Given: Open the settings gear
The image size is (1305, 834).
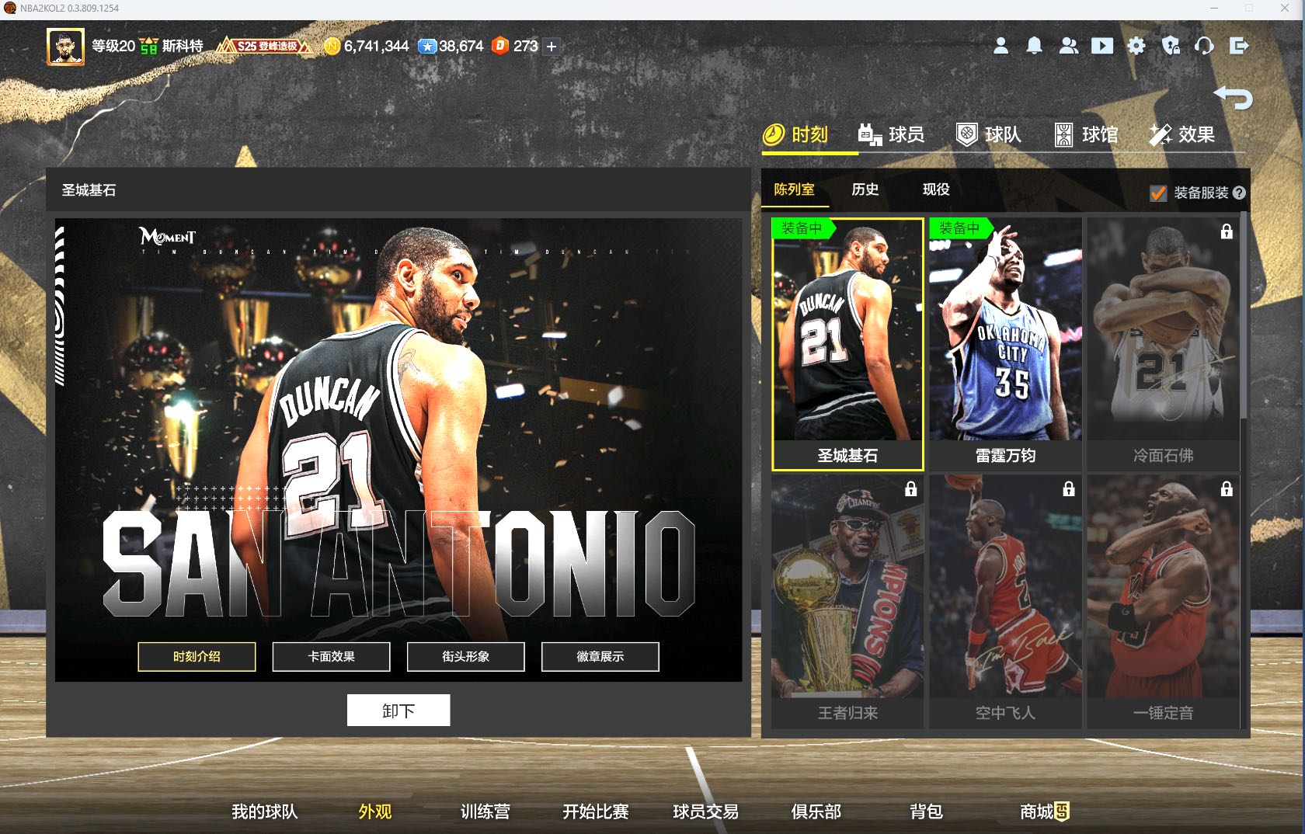Looking at the screenshot, I should 1136,46.
